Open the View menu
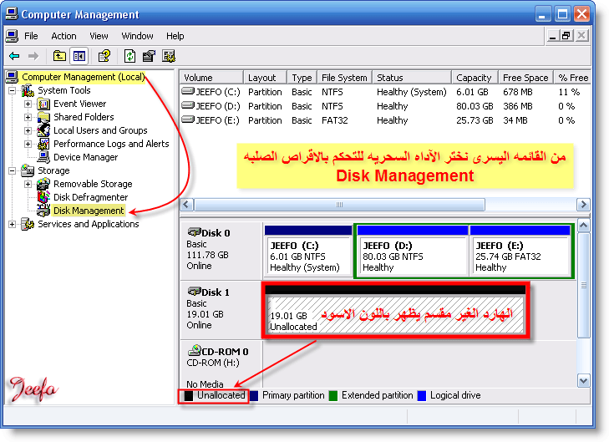 [99, 36]
